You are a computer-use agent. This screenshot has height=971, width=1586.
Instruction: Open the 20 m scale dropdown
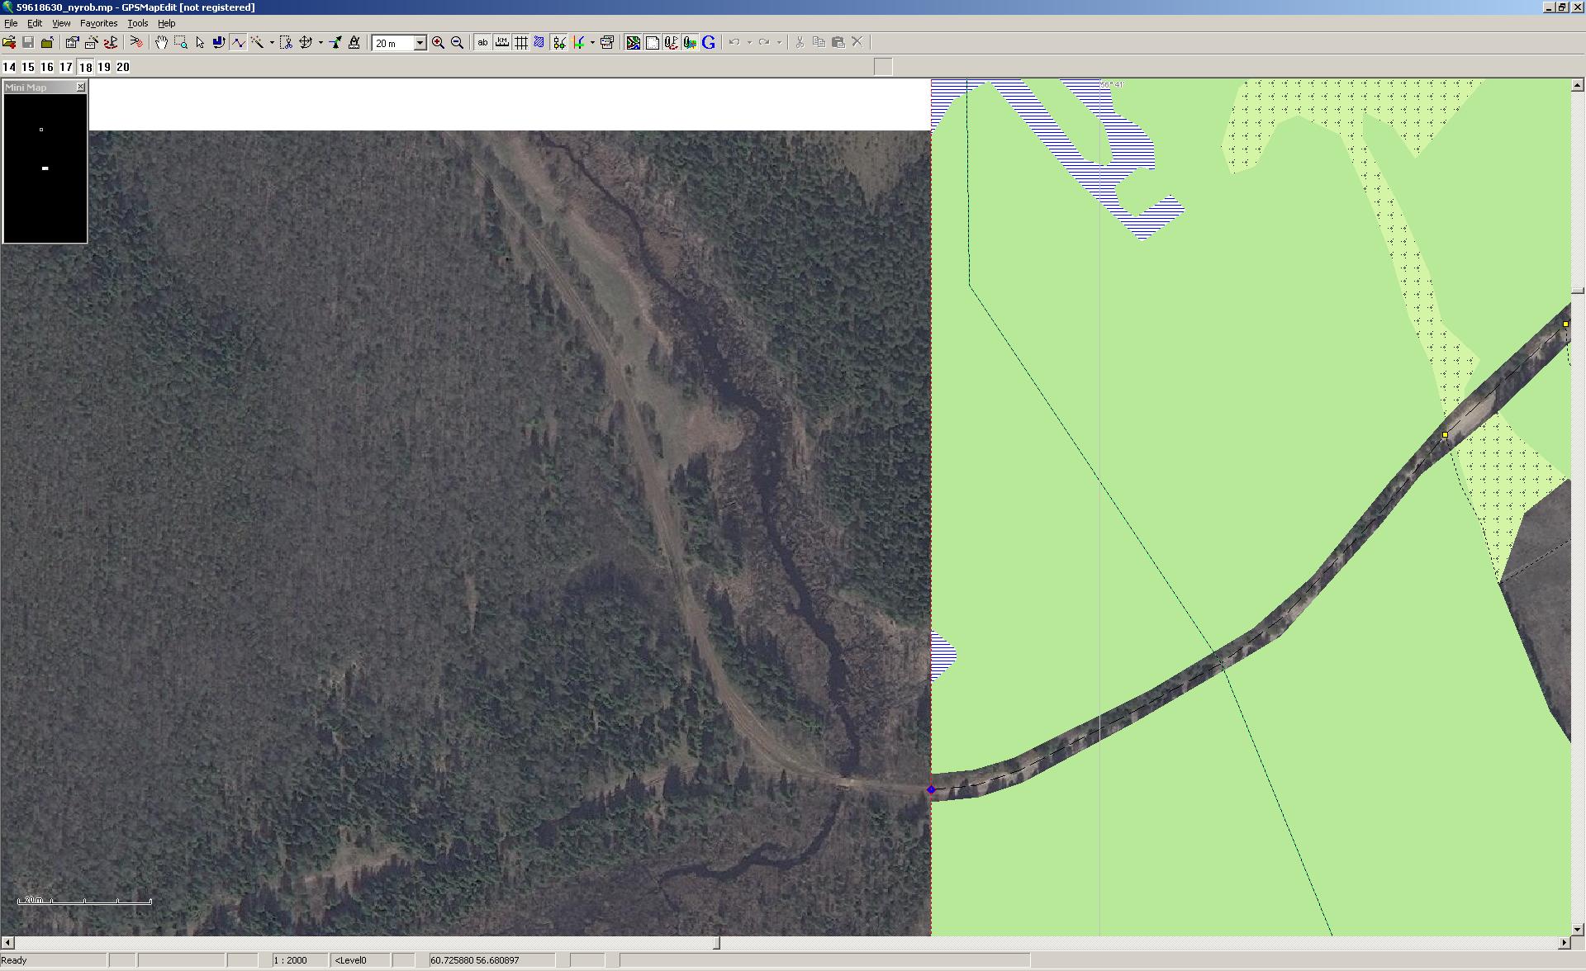pos(420,43)
